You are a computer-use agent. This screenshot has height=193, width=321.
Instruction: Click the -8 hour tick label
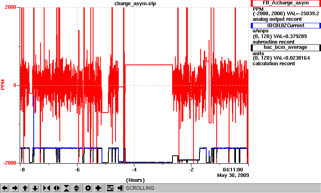pyautogui.click(x=22, y=170)
